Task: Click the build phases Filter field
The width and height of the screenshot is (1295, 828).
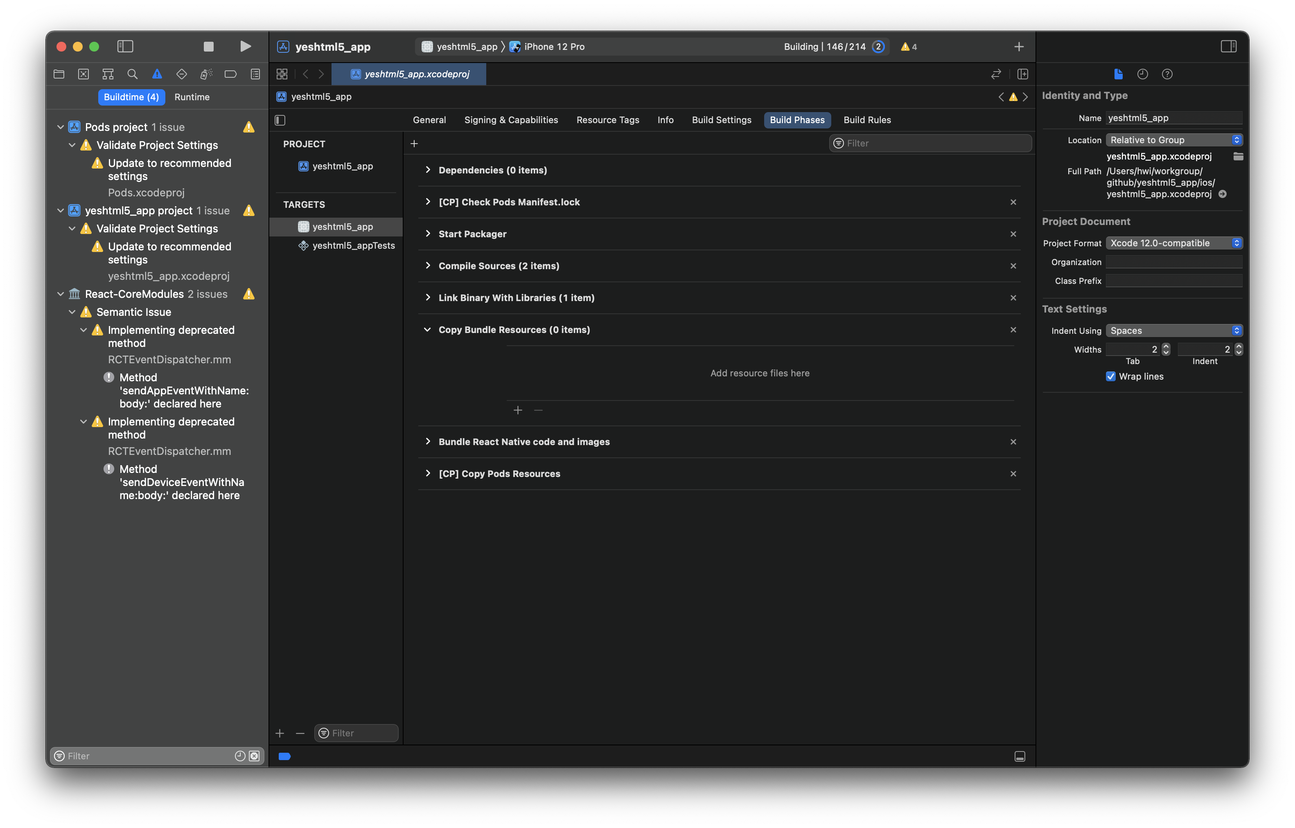Action: click(x=930, y=144)
